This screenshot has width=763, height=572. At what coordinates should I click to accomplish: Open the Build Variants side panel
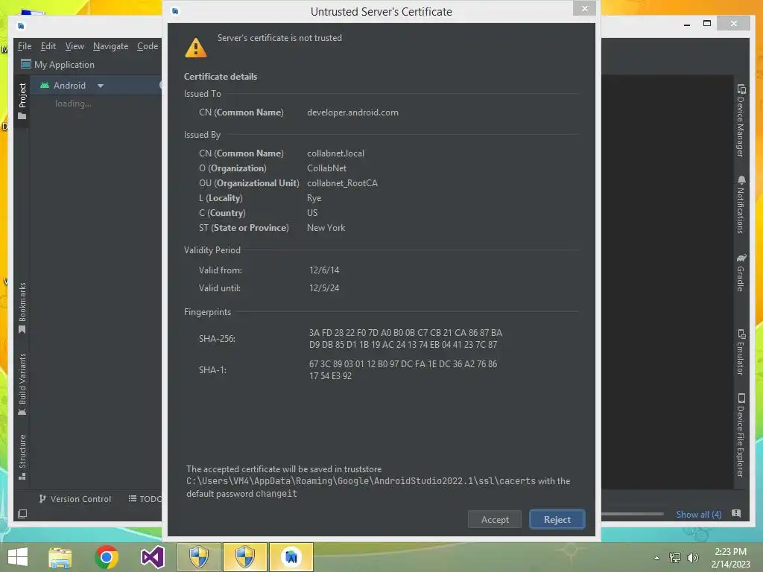pyautogui.click(x=22, y=384)
